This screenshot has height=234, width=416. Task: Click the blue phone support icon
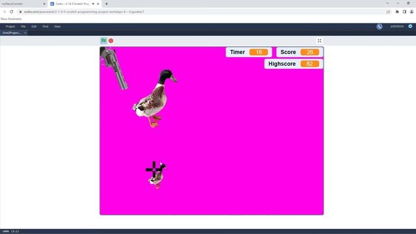(x=380, y=27)
